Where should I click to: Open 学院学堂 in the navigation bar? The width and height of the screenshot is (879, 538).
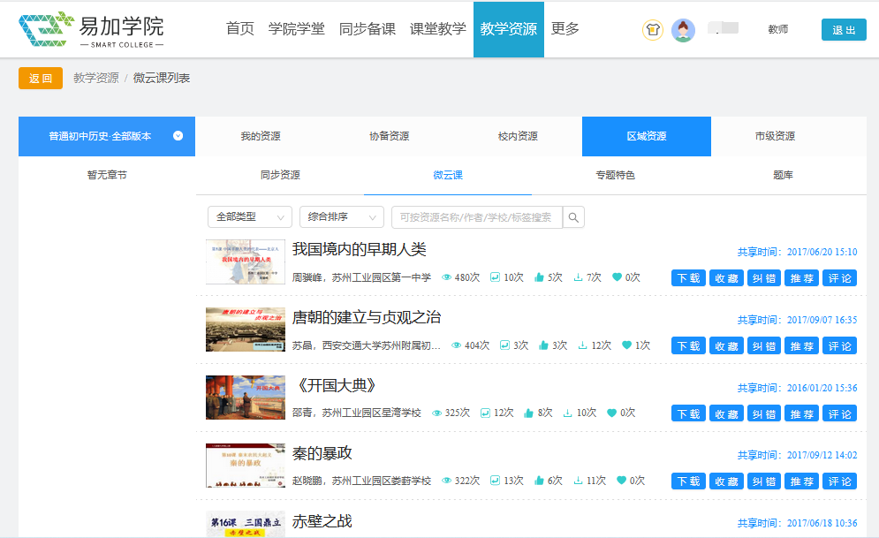(297, 28)
